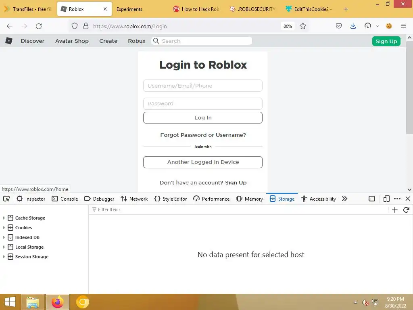The image size is (413, 310).
Task: Open the Network devtools tab
Action: point(134,199)
